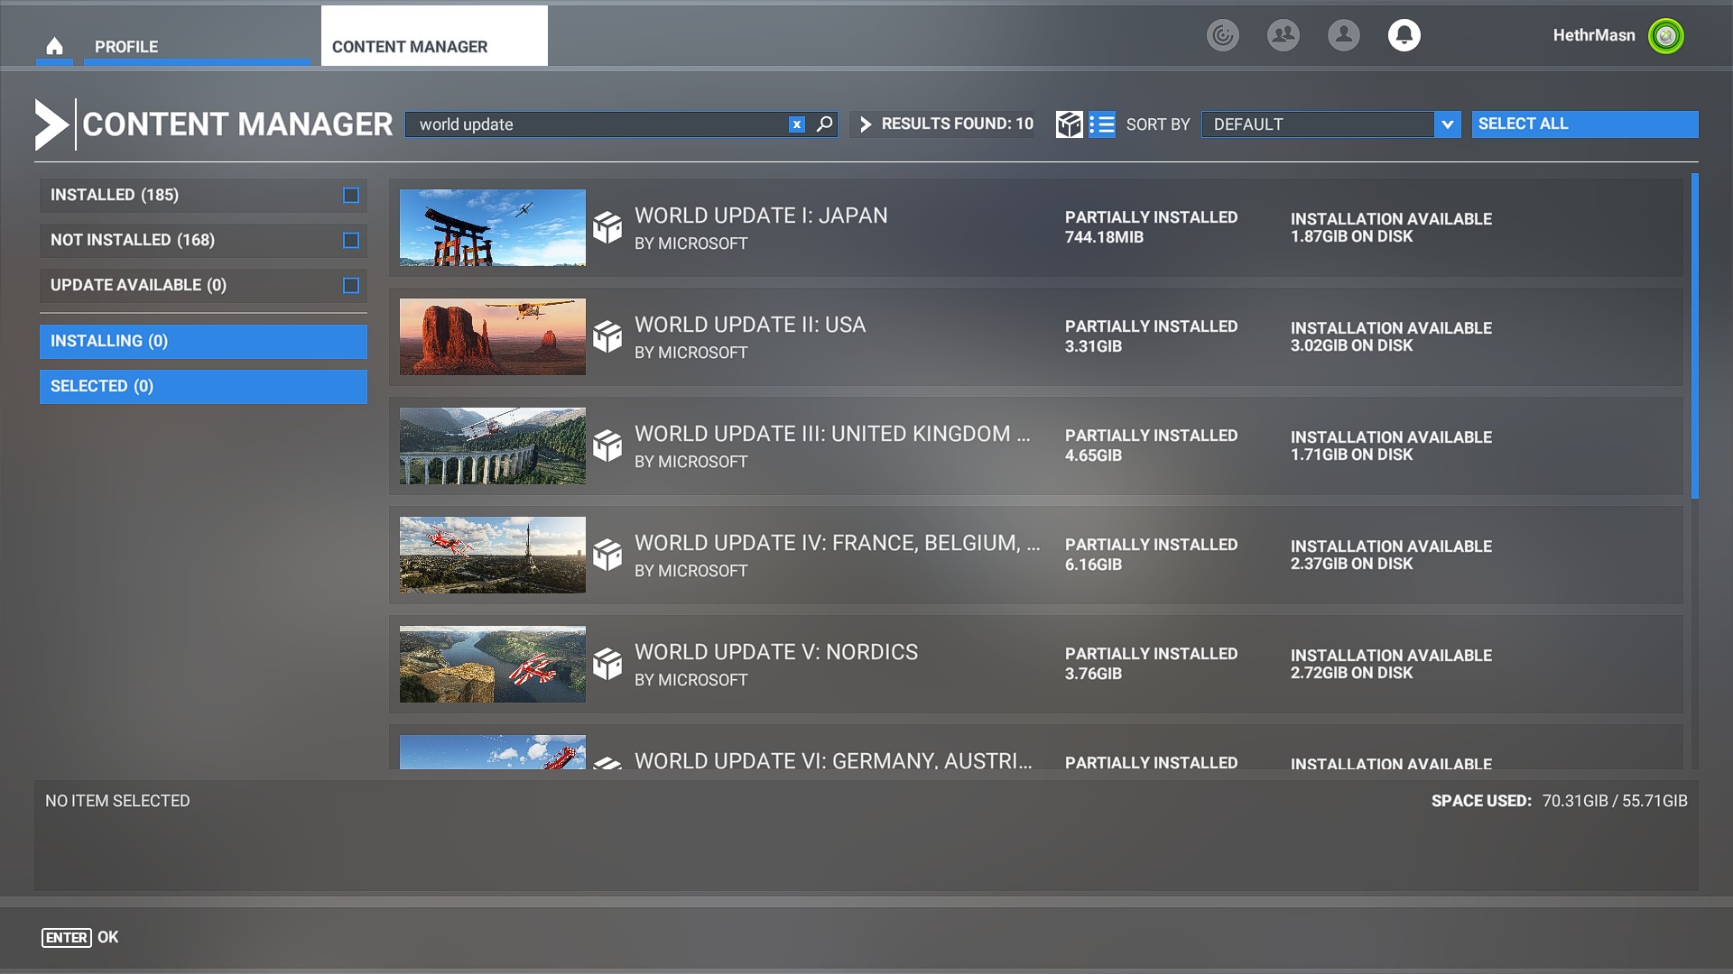Image resolution: width=1733 pixels, height=974 pixels.
Task: Click the Installing (0) button
Action: pyautogui.click(x=203, y=341)
